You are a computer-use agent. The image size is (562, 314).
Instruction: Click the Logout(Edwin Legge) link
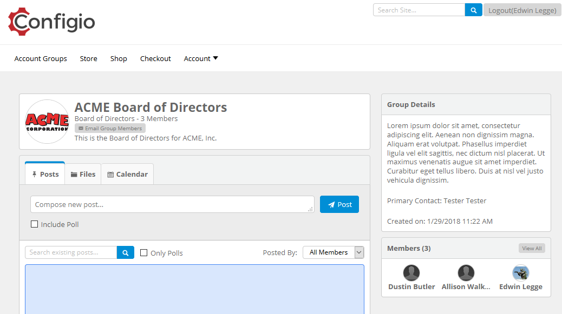click(522, 10)
